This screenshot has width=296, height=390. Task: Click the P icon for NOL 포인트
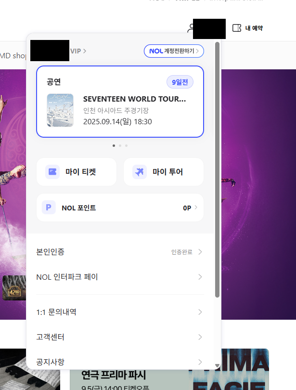point(48,208)
